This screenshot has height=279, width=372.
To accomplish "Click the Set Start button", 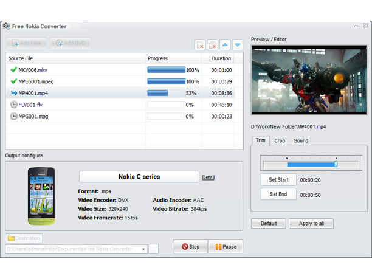I will [x=278, y=179].
